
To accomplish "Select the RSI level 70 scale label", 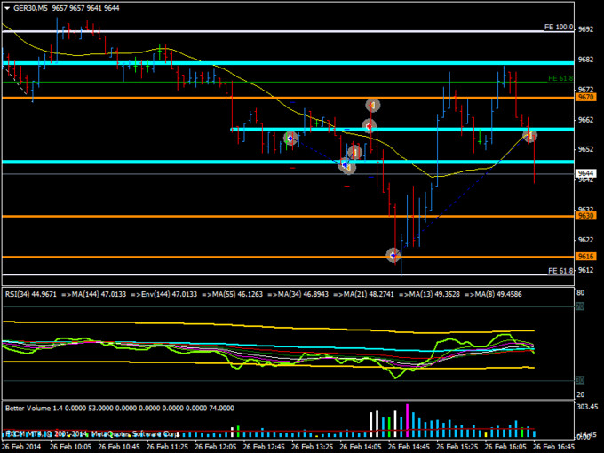I will pyautogui.click(x=579, y=307).
